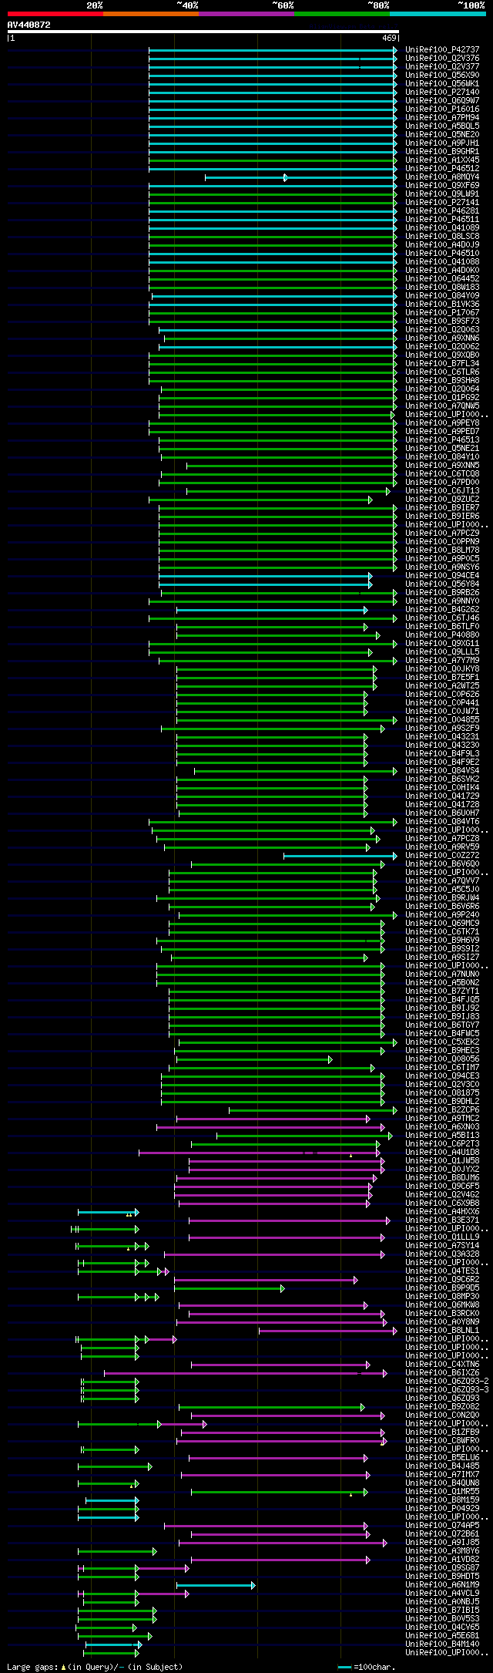Image resolution: width=493 pixels, height=1673 pixels.
Task: Open hit UniRef100_P27140
Action: (442, 92)
